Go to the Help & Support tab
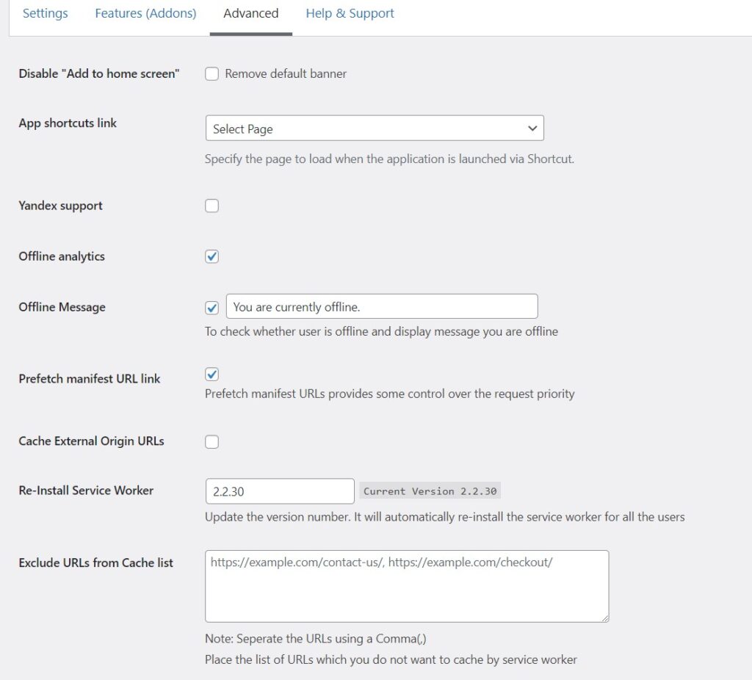This screenshot has height=680, width=752. click(x=350, y=13)
